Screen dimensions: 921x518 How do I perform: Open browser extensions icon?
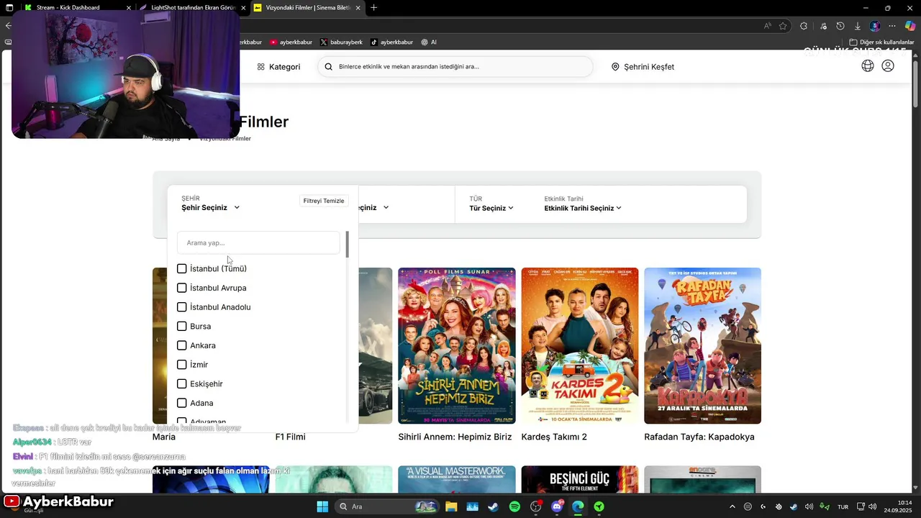point(804,26)
